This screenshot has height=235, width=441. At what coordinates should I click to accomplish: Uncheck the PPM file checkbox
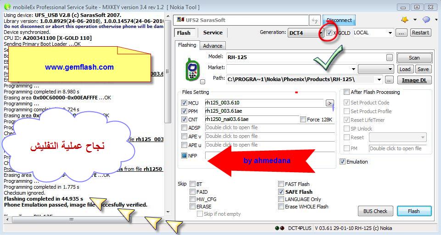point(184,111)
